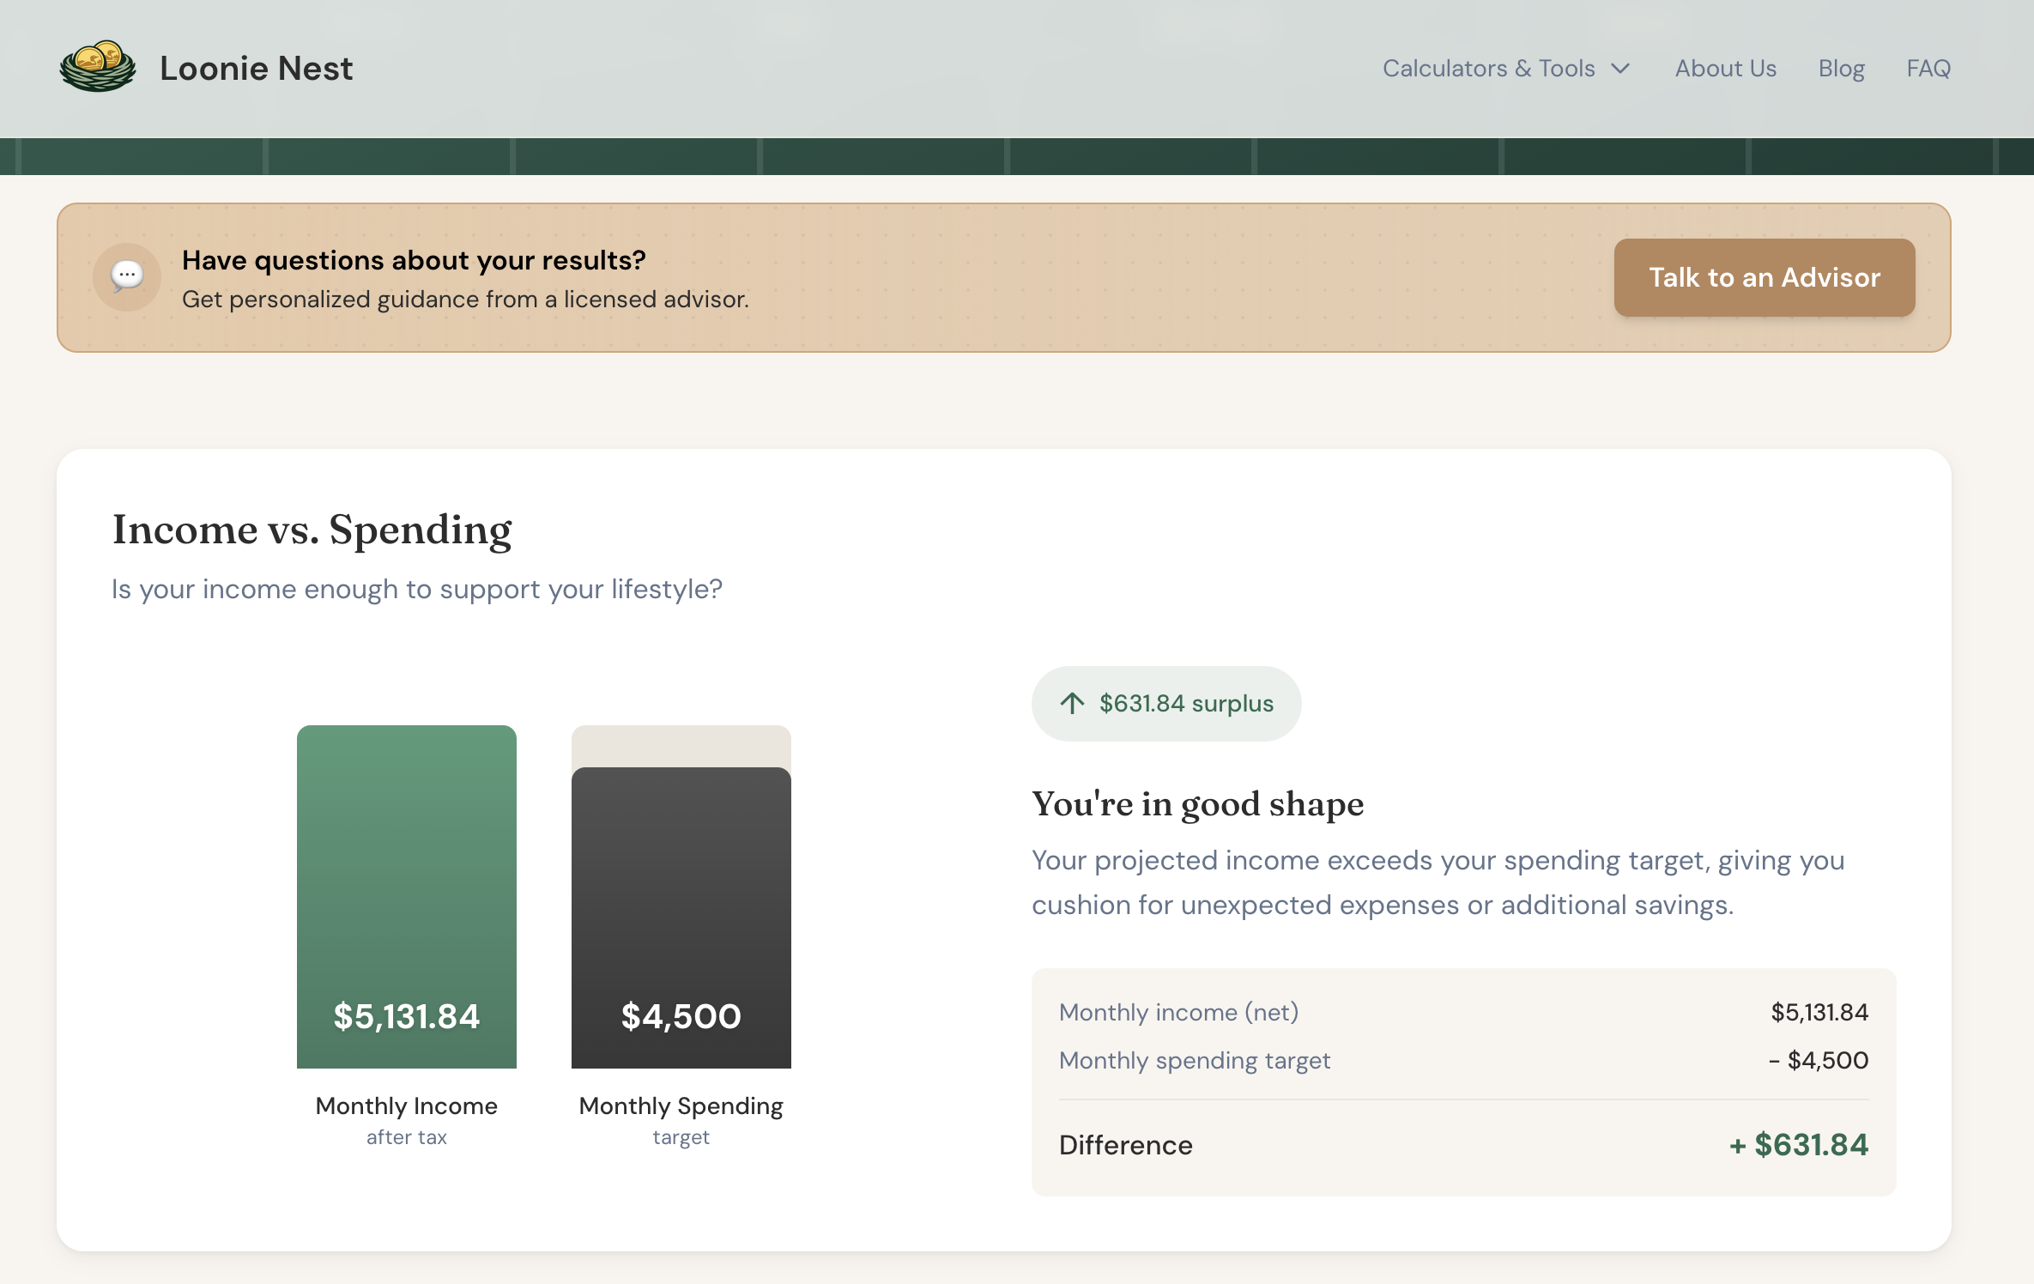Viewport: 2034px width, 1284px height.
Task: Open the FAQ page
Action: [x=1928, y=69]
